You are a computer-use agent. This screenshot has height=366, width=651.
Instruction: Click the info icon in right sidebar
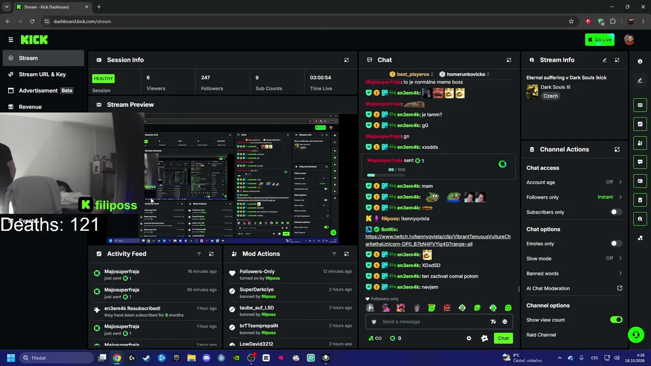(x=640, y=62)
